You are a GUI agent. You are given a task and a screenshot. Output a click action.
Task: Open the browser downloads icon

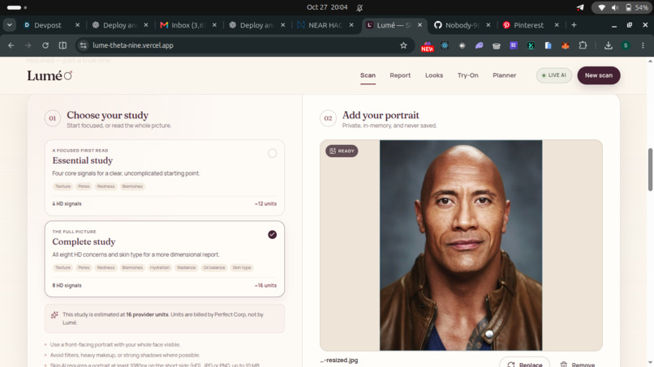point(608,45)
